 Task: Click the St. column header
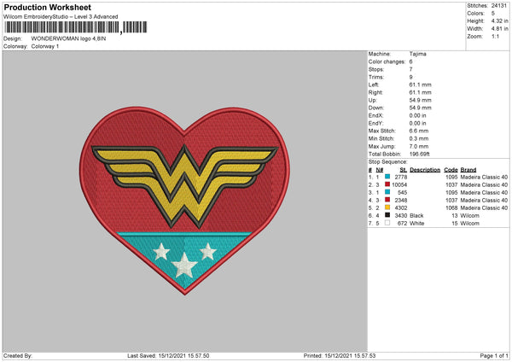(404, 170)
